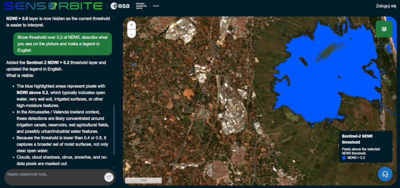Open the map layers panel
Viewport: 400px width, 188px height.
click(384, 29)
